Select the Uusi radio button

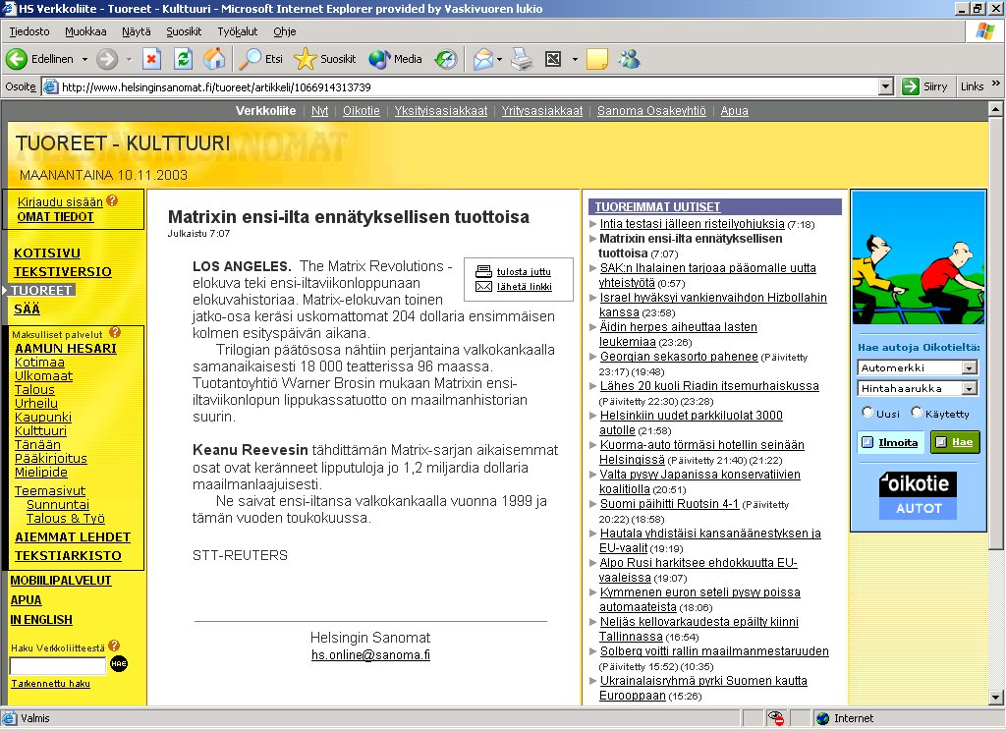click(867, 412)
